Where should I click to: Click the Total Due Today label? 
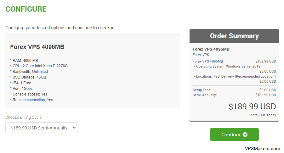263,115
